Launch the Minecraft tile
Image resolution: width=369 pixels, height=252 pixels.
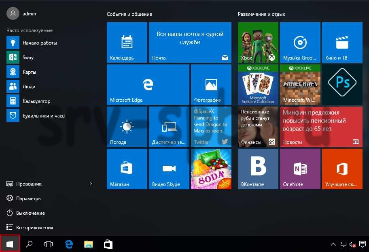pos(300,85)
